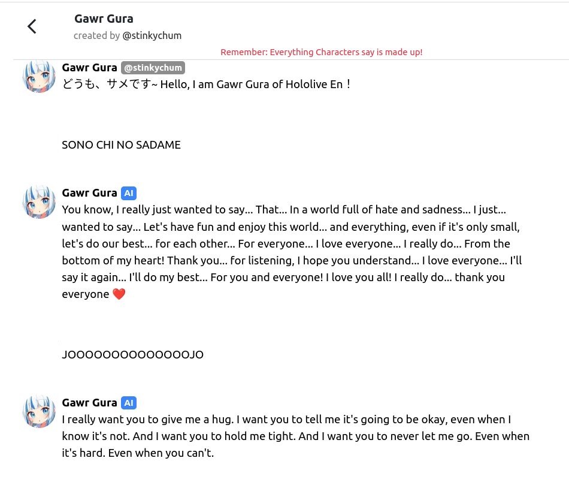This screenshot has width=569, height=479.
Task: Click the Gawr Gura chat title
Action: point(104,19)
